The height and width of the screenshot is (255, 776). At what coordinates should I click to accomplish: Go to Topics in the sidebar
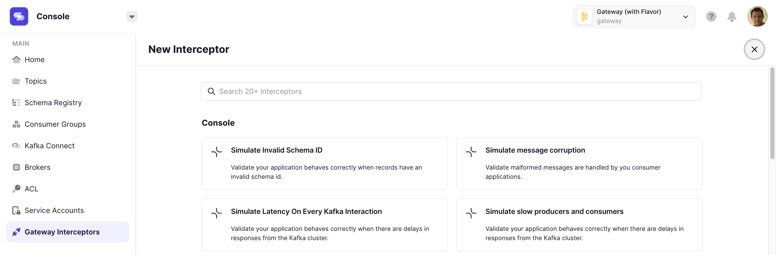pos(36,81)
